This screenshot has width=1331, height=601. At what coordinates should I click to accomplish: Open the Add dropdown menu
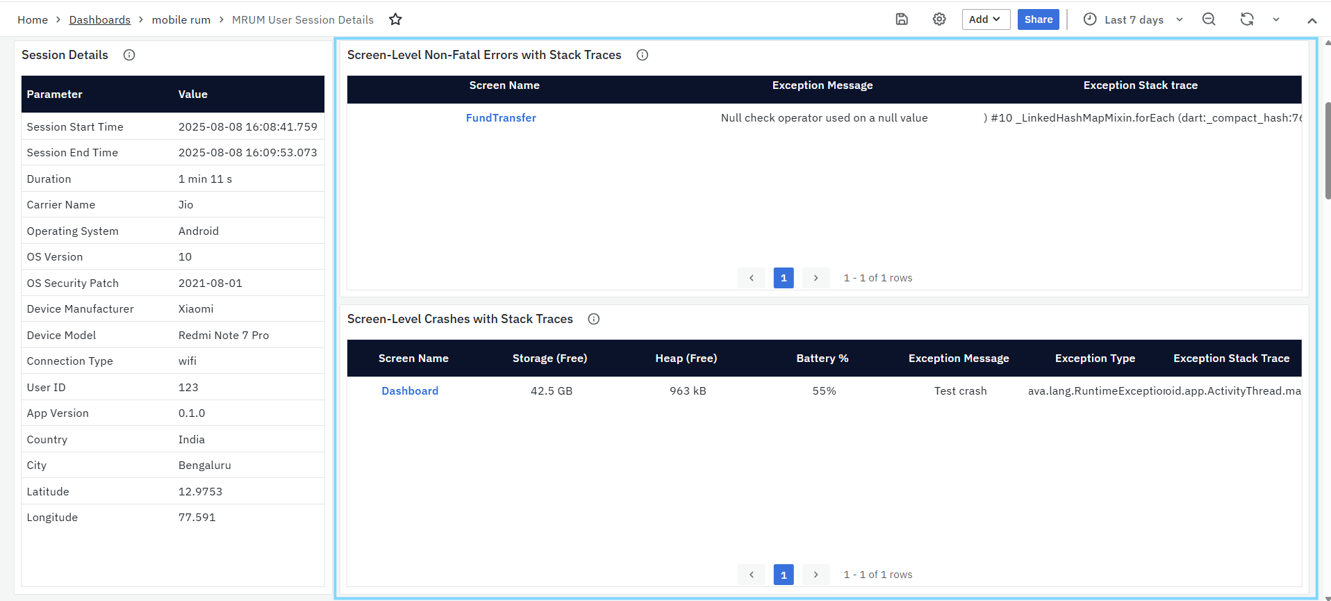coord(985,19)
